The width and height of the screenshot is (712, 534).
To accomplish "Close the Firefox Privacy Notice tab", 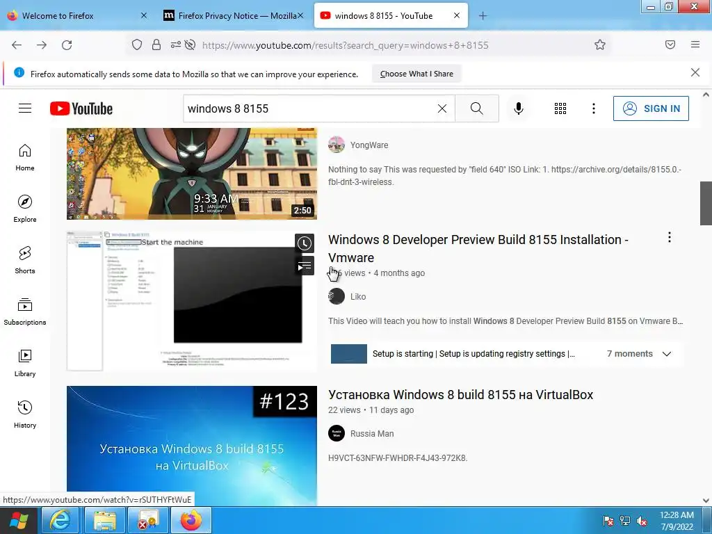I will click(x=300, y=15).
